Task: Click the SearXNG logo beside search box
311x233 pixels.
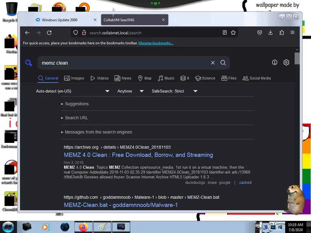Action: pos(29,62)
